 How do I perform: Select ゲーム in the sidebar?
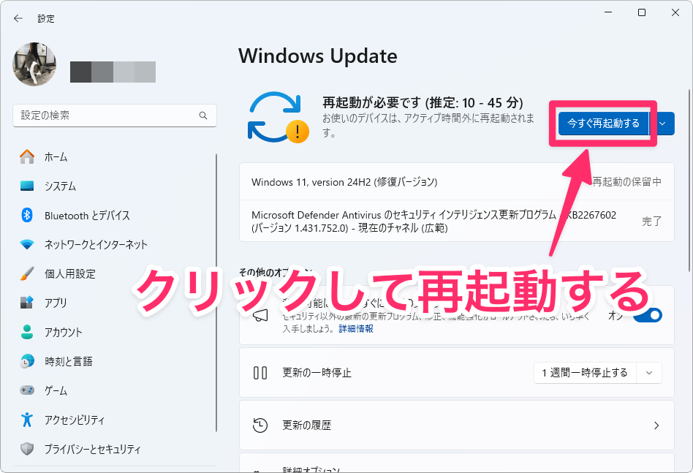pos(56,390)
